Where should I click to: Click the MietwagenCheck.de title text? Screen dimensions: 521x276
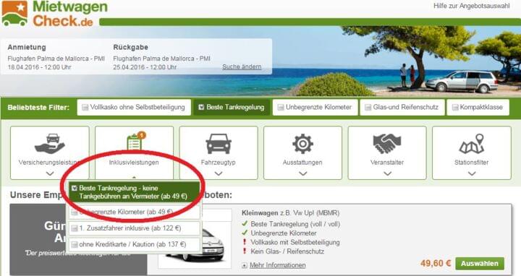coord(69,14)
